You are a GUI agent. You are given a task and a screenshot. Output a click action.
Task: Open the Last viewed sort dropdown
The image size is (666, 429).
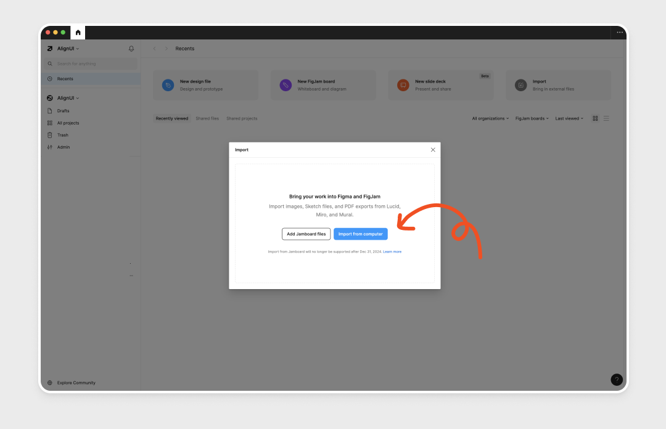[569, 118]
